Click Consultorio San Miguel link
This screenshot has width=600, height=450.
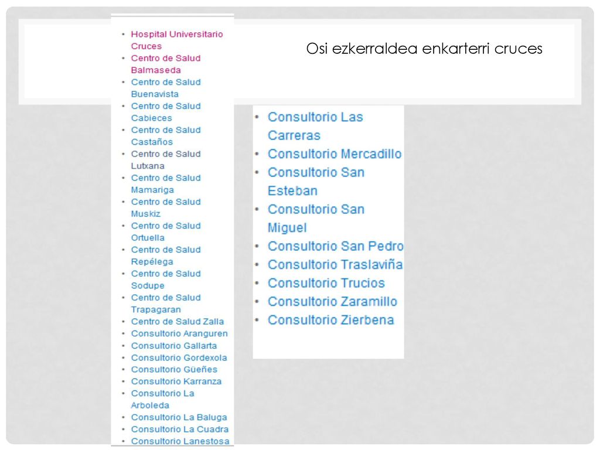tap(316, 218)
